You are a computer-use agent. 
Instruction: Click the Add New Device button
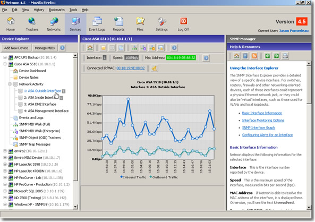point(16,48)
